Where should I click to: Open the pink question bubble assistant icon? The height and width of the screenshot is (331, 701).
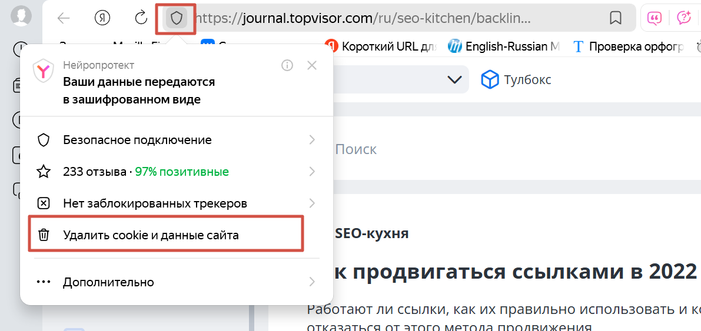[684, 18]
